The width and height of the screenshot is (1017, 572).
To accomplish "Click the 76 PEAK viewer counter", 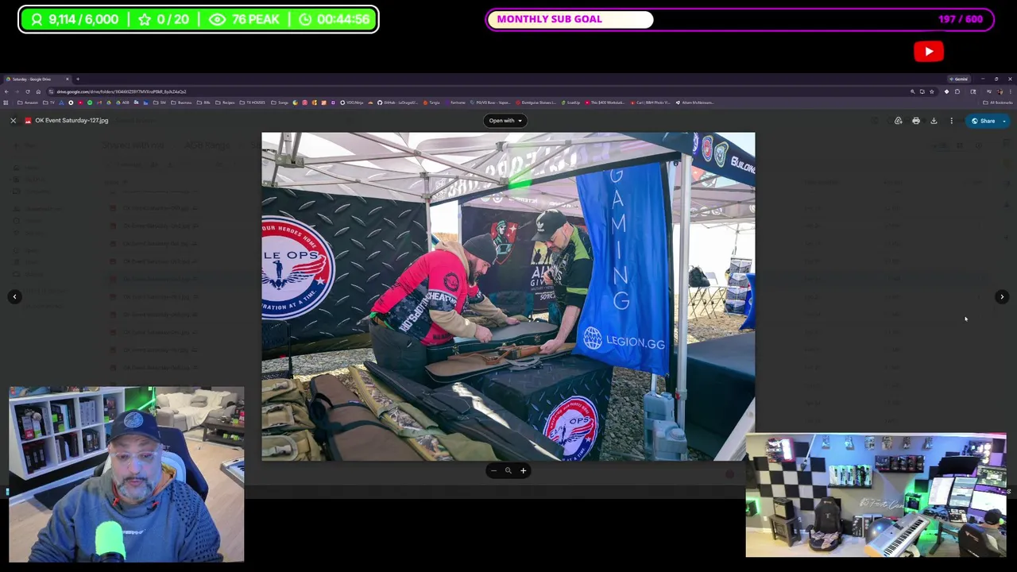I will 245,19.
